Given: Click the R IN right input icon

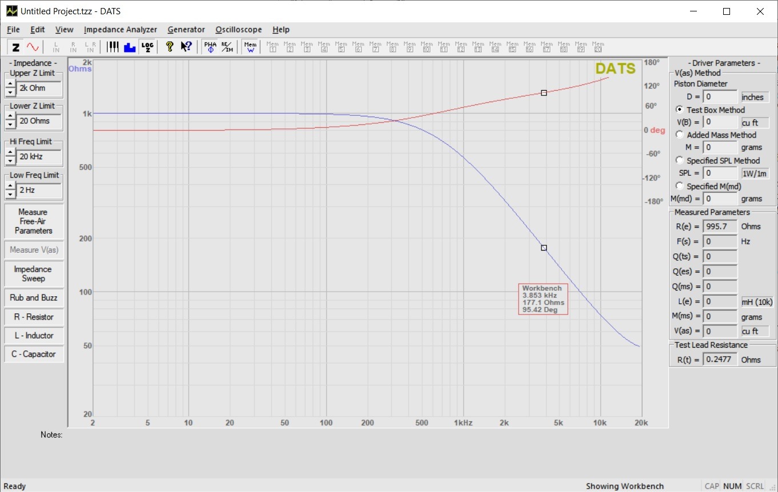Looking at the screenshot, I should tap(73, 47).
